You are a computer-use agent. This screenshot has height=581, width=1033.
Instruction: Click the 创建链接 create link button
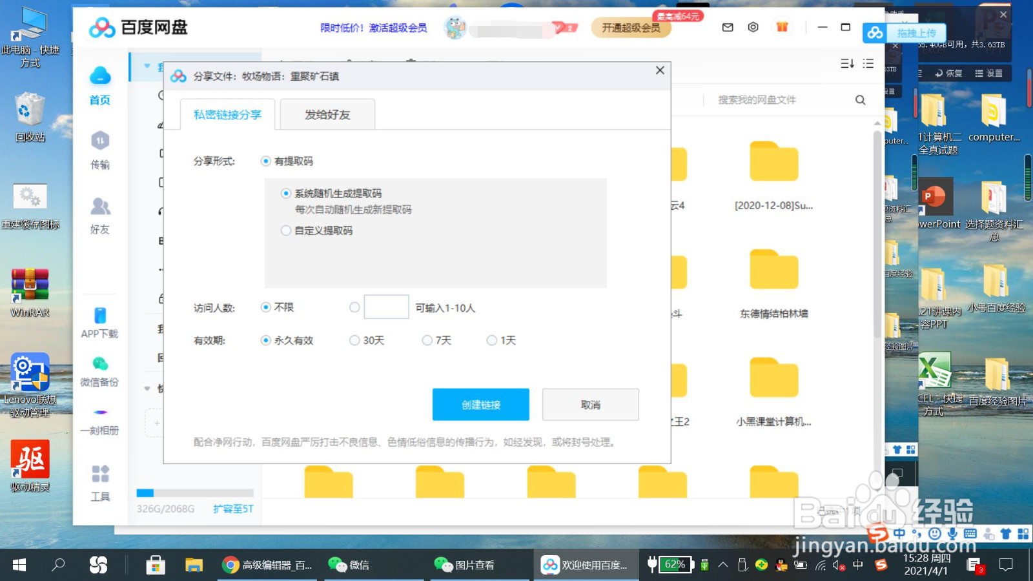480,404
